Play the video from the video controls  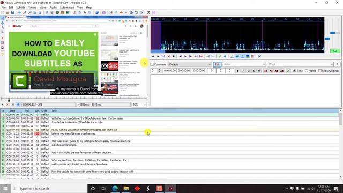[2, 105]
